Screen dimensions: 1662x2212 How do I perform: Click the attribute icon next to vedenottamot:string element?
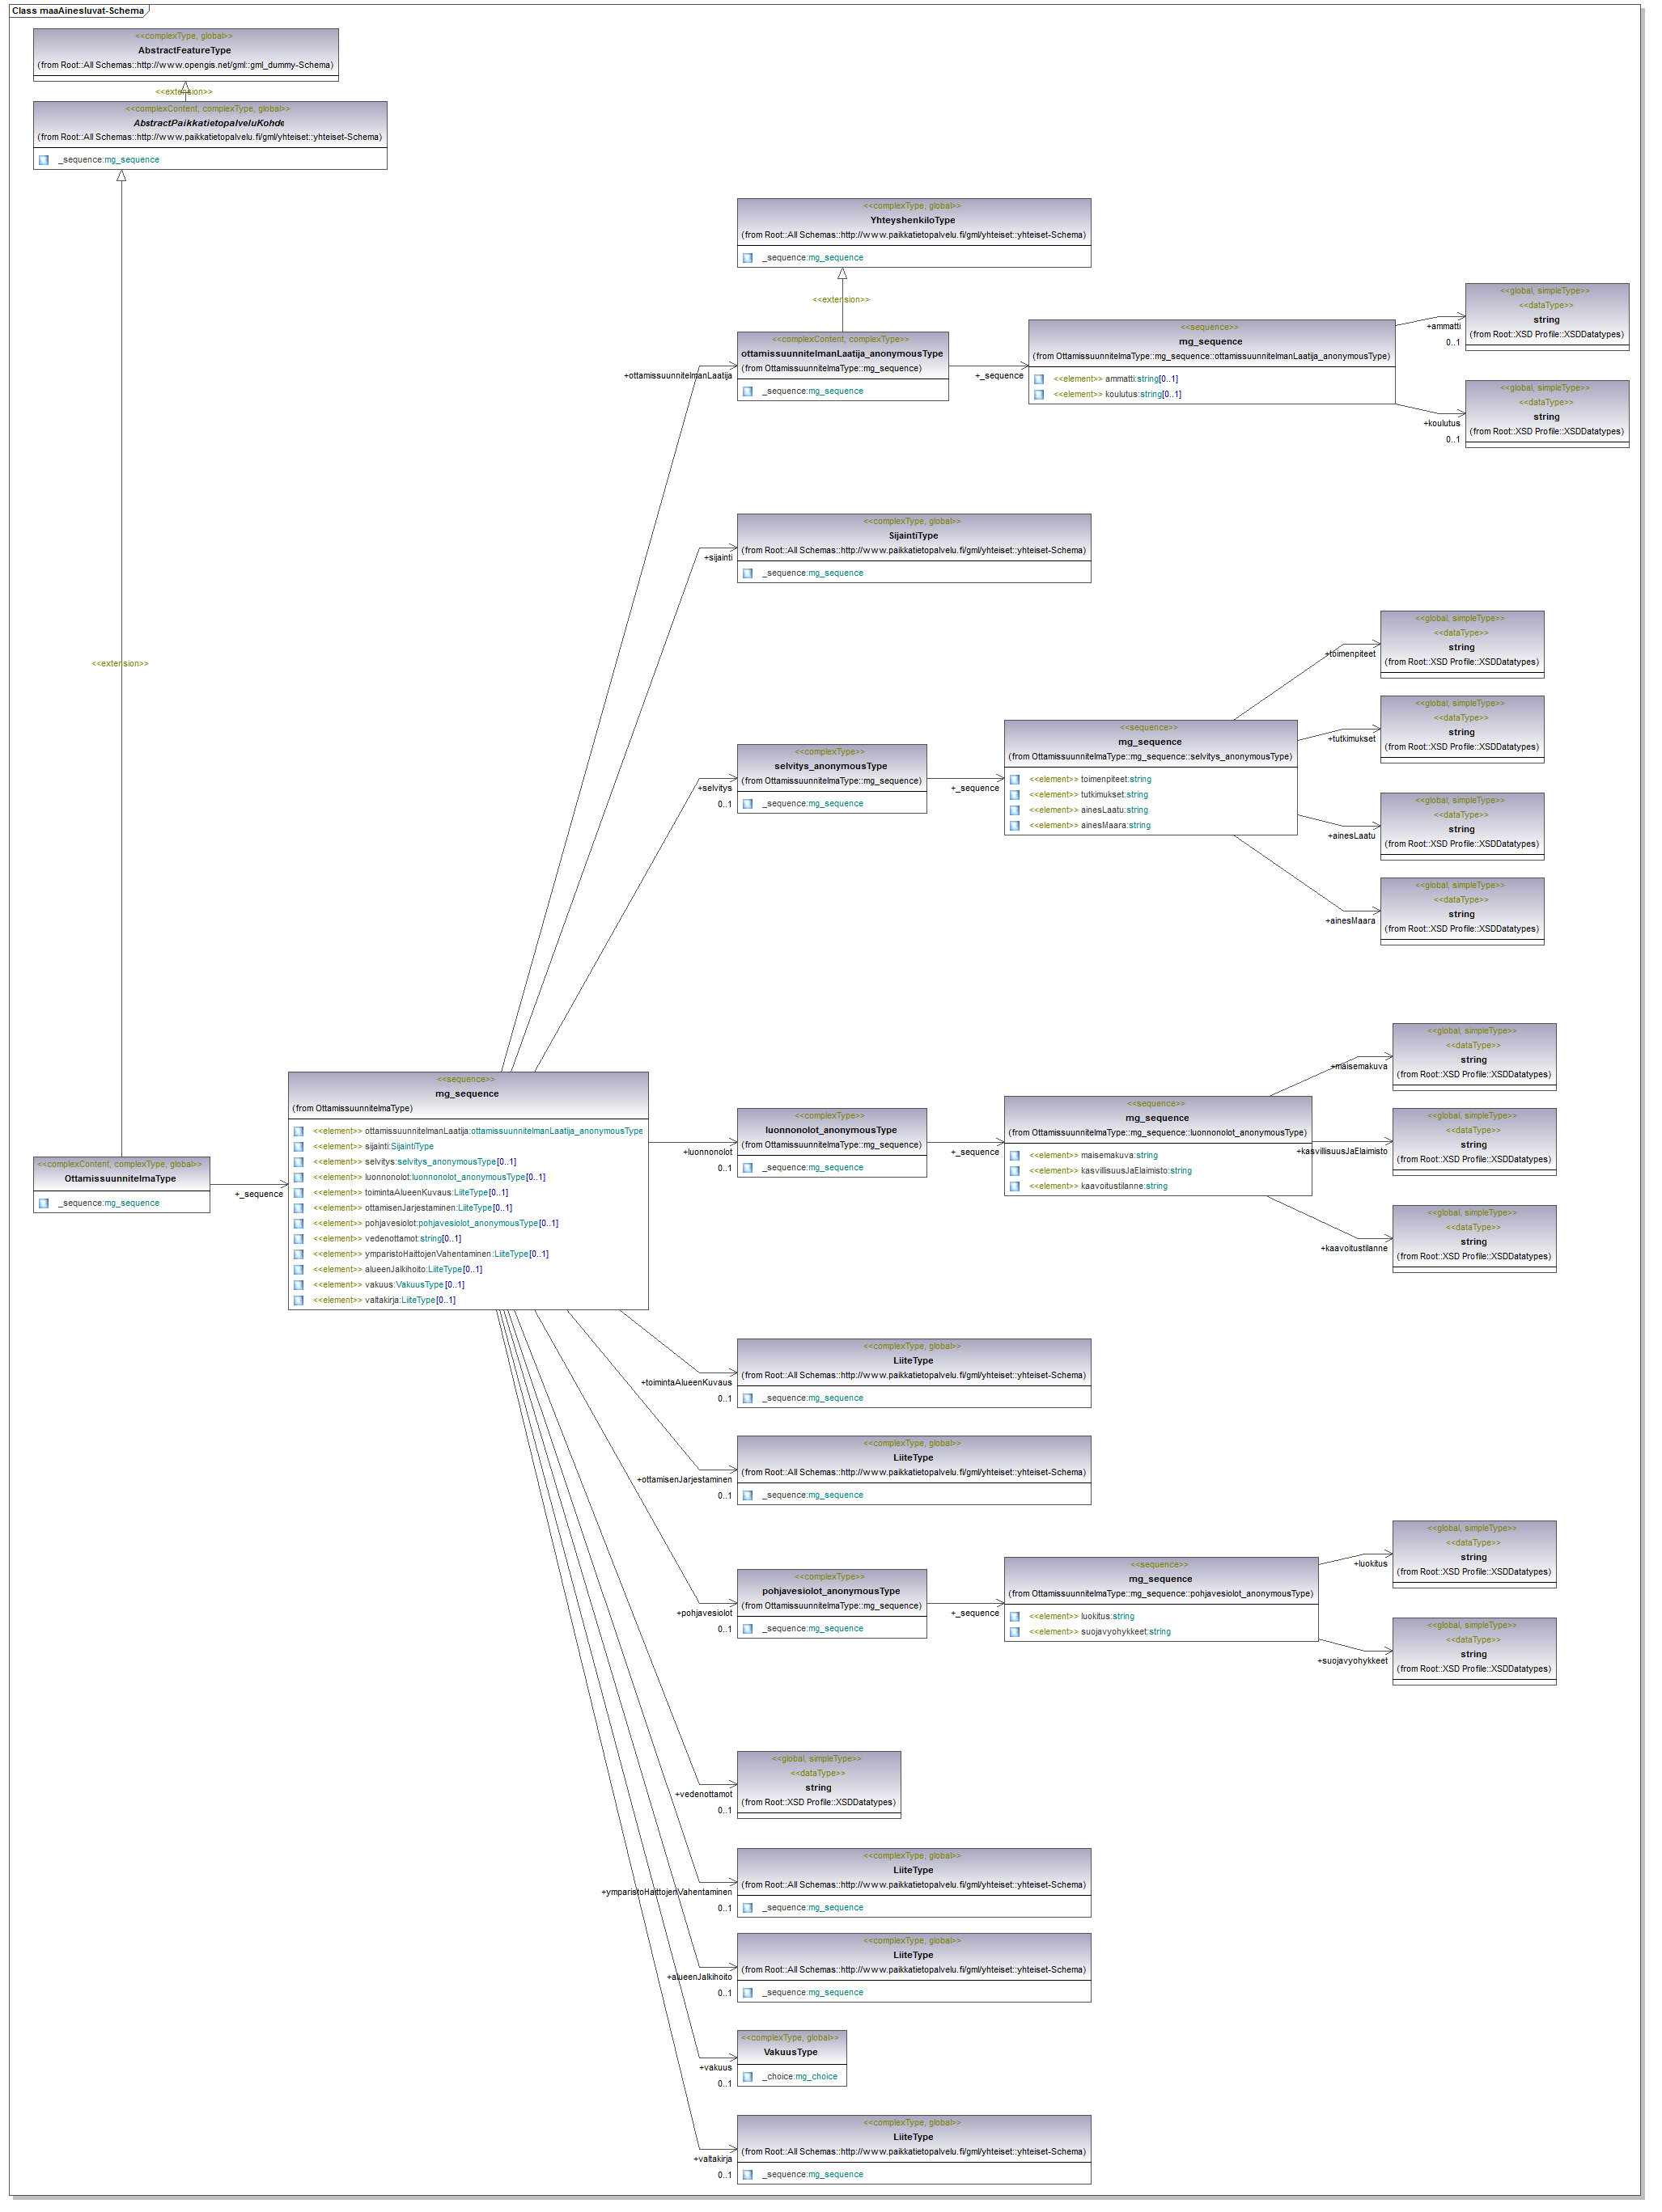[x=299, y=1238]
